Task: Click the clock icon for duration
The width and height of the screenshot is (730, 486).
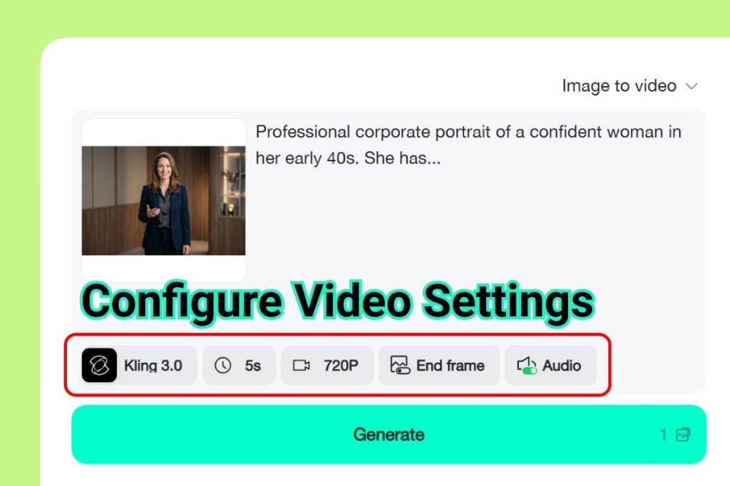Action: coord(222,365)
